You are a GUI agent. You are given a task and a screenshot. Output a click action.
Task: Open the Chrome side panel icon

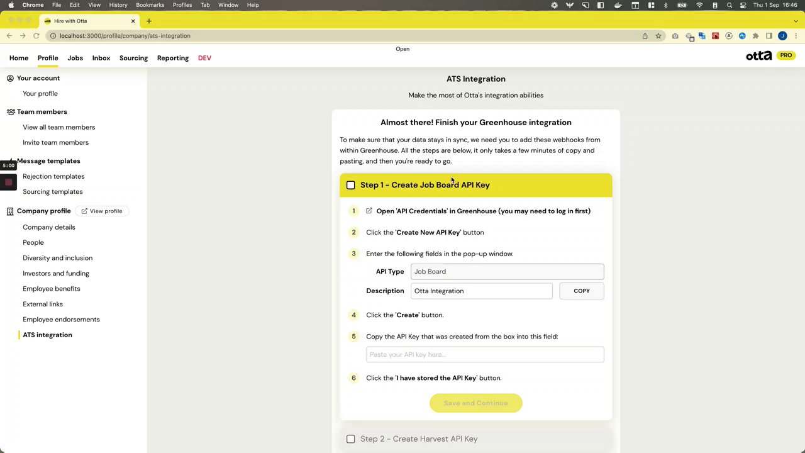pos(769,36)
